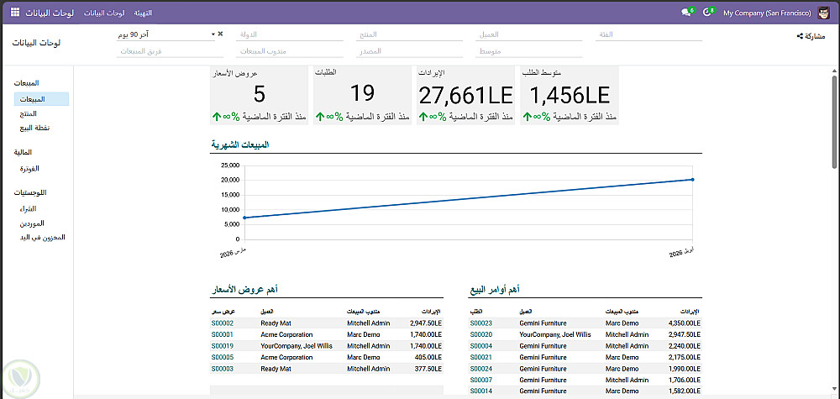840x399 pixels.
Task: Click the April 2026 chart data point
Action: (692, 180)
